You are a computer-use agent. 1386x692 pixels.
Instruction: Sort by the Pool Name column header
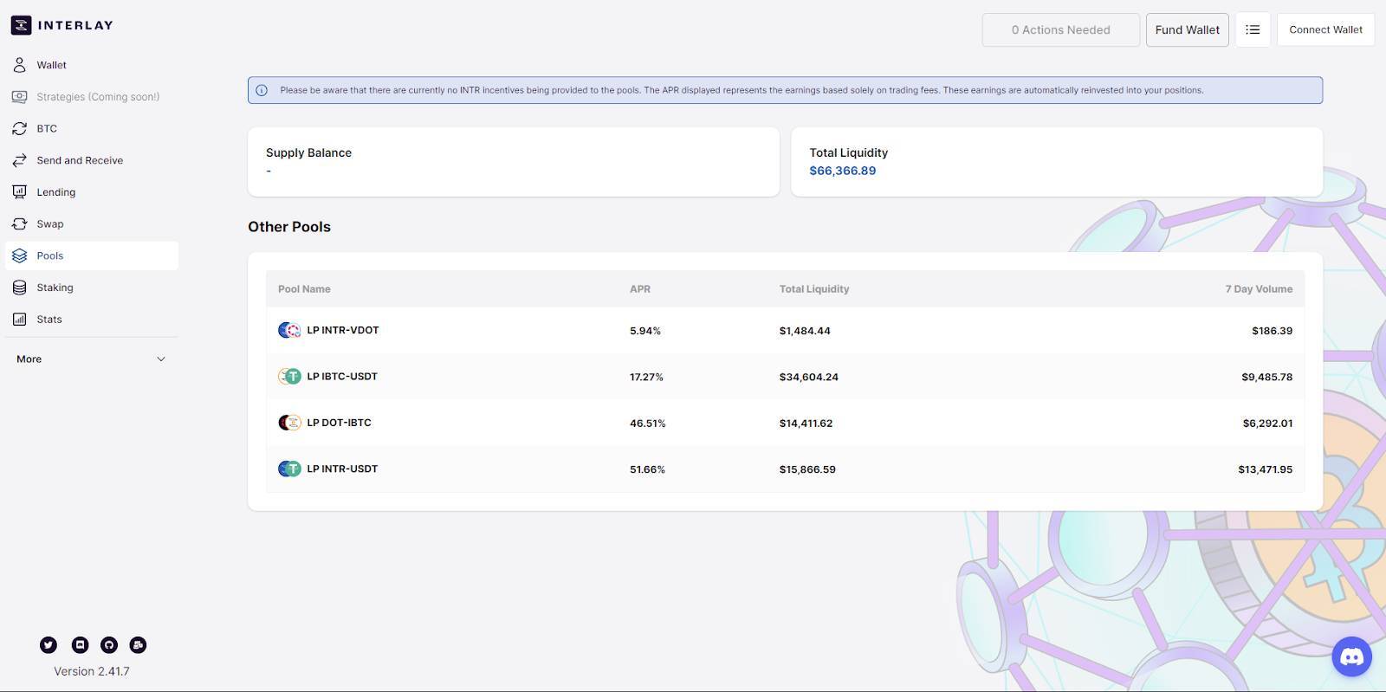[304, 289]
